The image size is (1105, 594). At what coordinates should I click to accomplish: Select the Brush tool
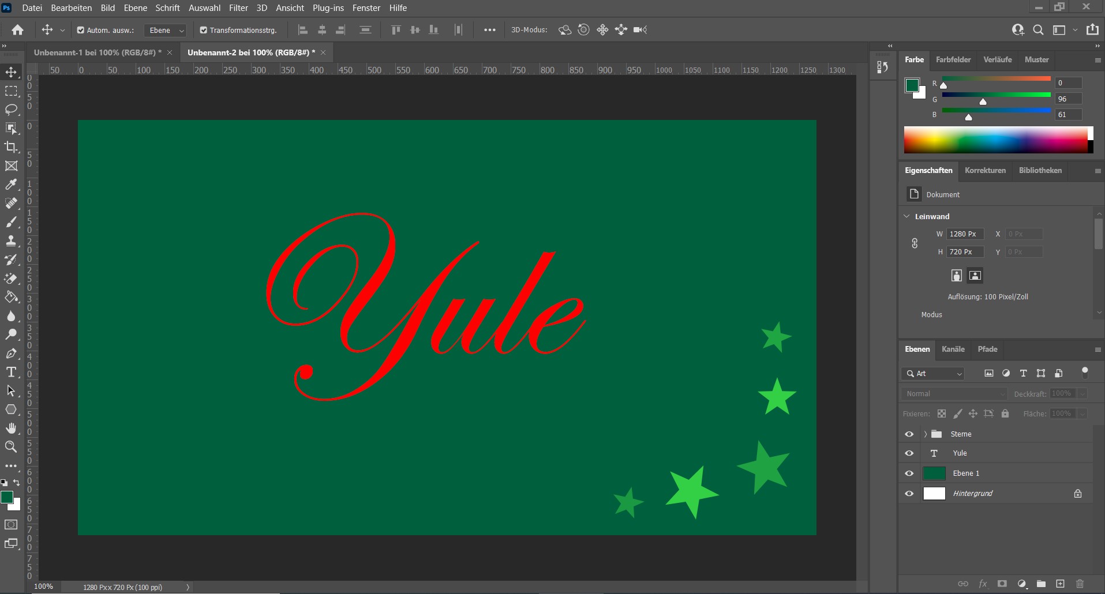(x=11, y=222)
